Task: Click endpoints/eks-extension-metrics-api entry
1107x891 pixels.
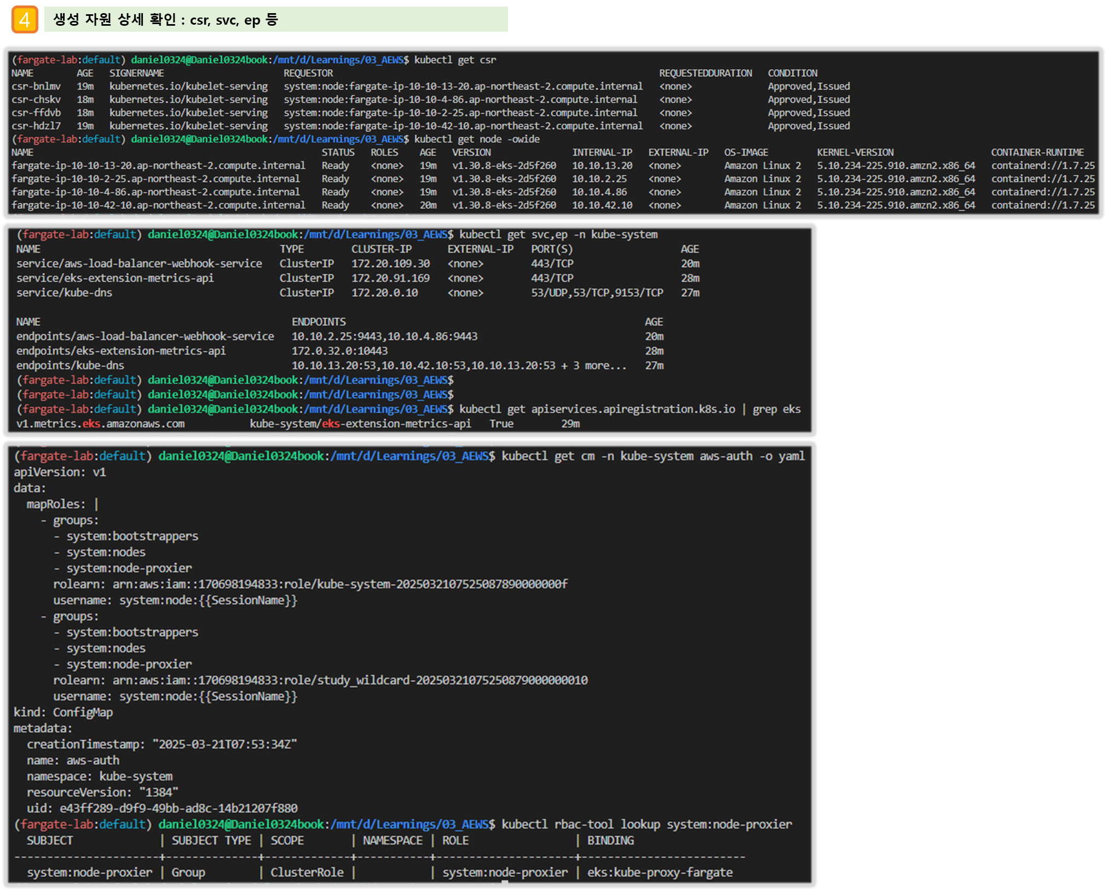Action: 121,351
